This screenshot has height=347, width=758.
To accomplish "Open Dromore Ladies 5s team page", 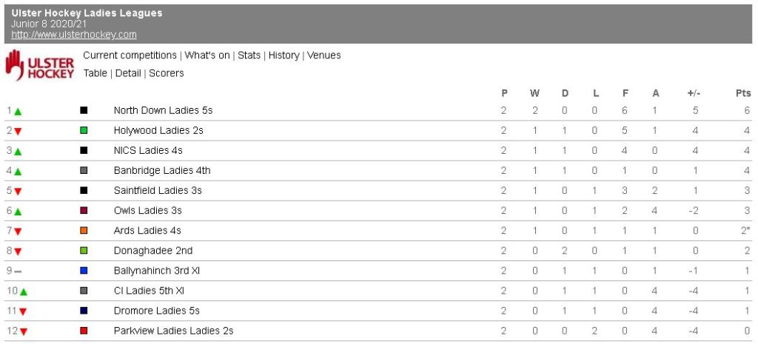I will pos(156,311).
